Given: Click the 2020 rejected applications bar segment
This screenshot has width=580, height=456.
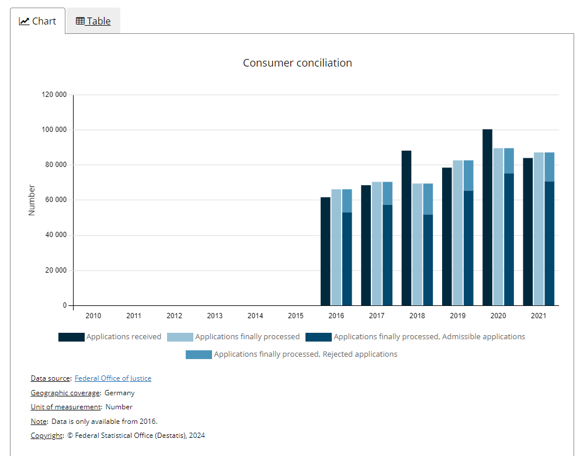Looking at the screenshot, I should [509, 161].
